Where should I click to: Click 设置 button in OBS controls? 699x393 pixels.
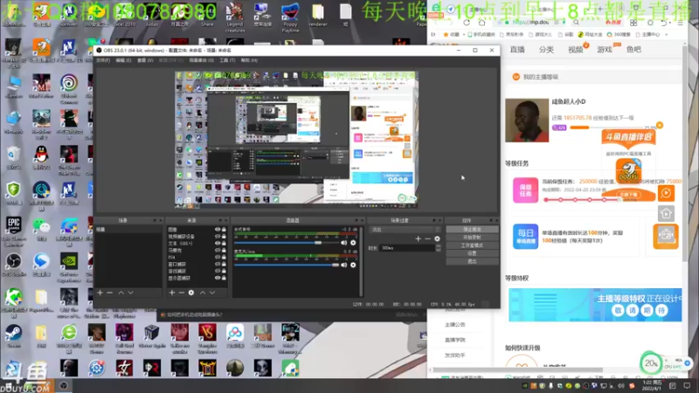click(472, 253)
